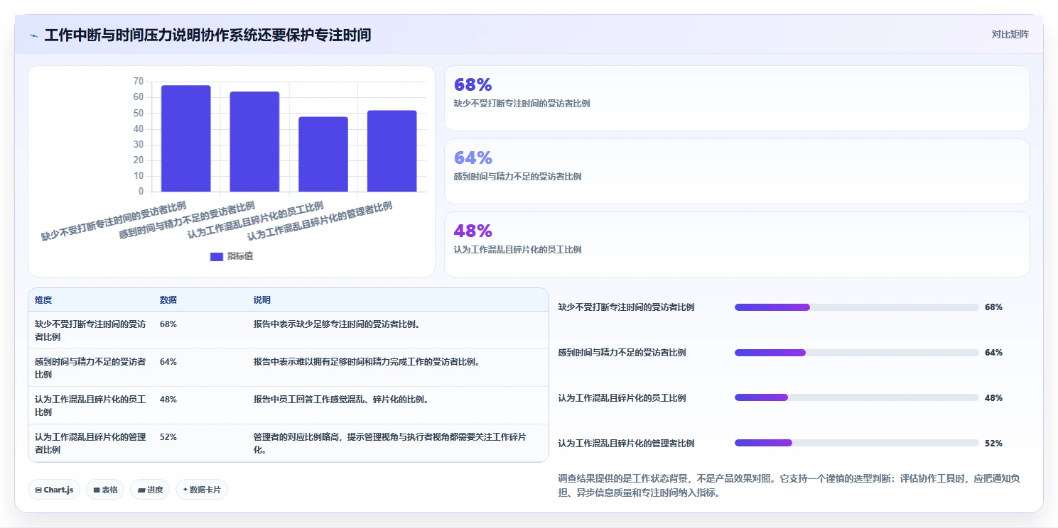Click the 进度 tag chip
The height and width of the screenshot is (528, 1058).
[x=150, y=490]
